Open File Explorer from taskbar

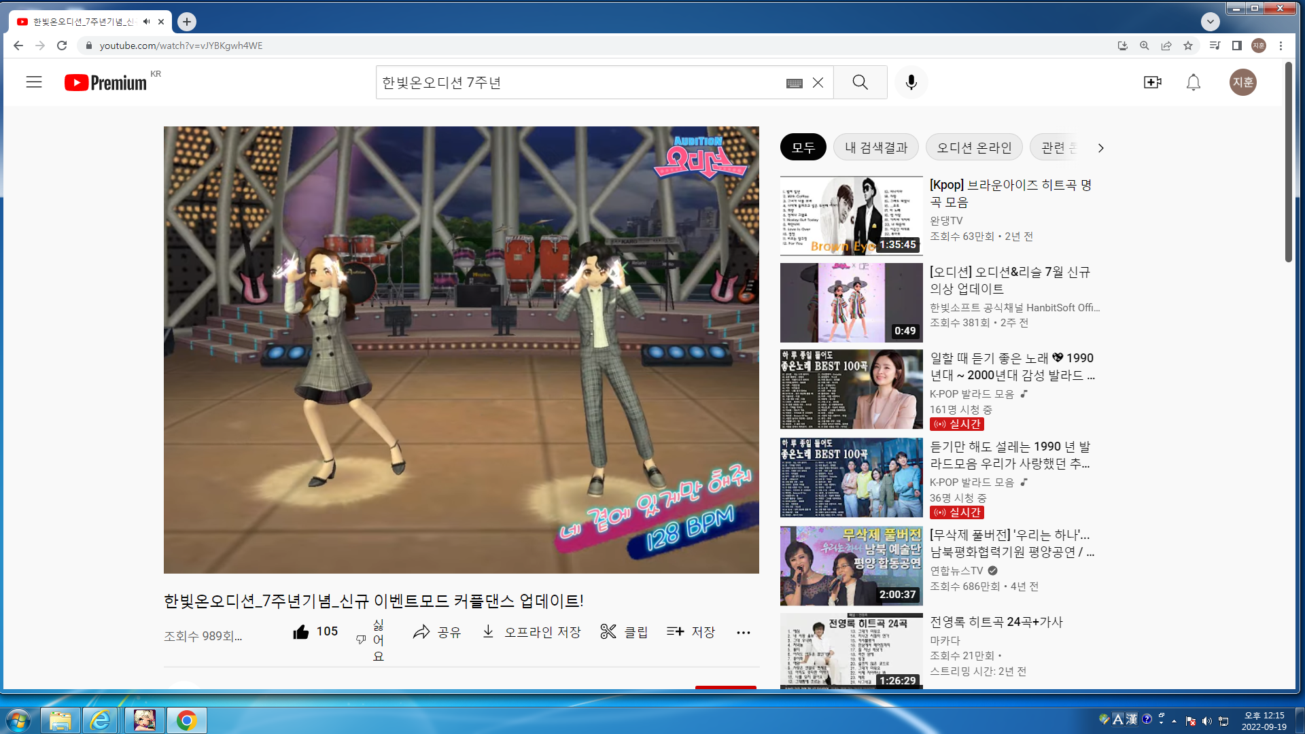pyautogui.click(x=60, y=720)
